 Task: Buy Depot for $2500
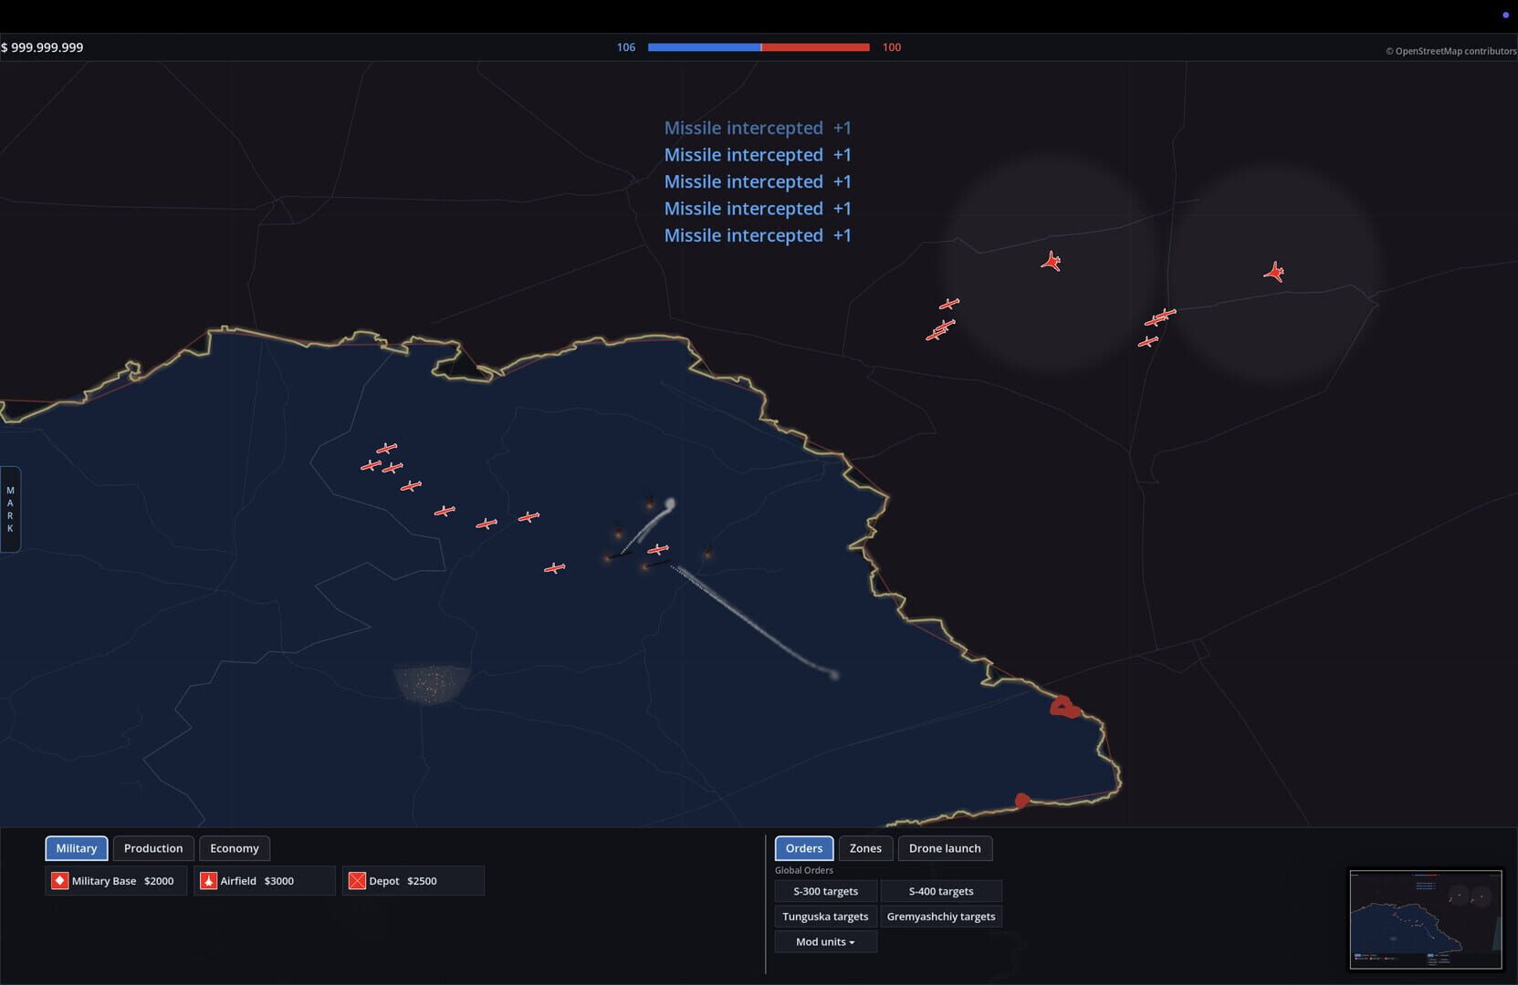click(x=414, y=881)
